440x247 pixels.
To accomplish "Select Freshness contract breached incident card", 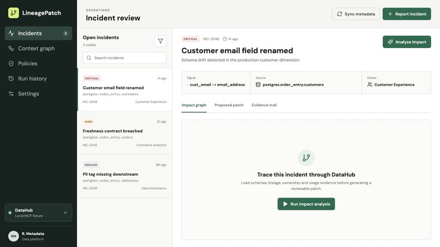I will point(124,133).
